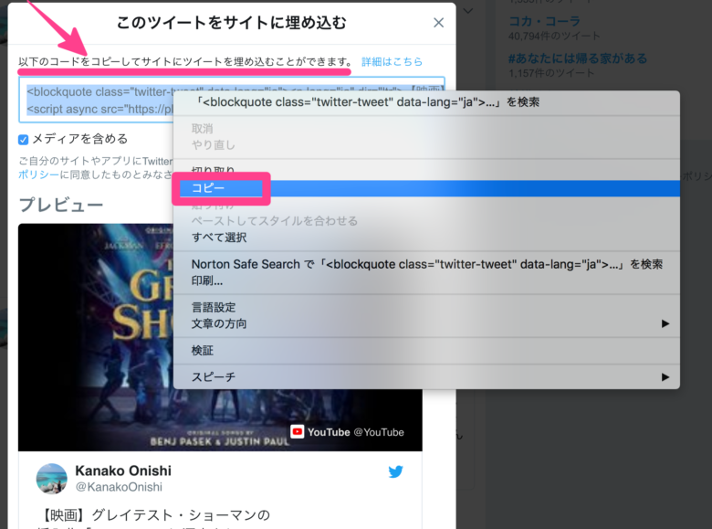Click the YouTube logo on preview
Viewport: 712px width, 529px height.
[298, 431]
